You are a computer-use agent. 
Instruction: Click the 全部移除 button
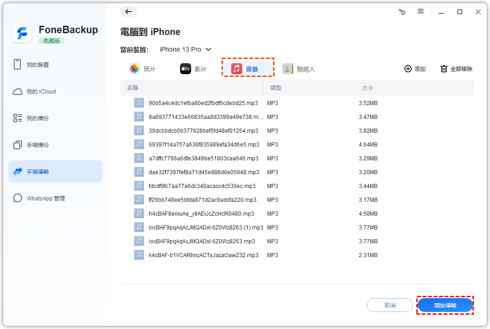(x=456, y=69)
